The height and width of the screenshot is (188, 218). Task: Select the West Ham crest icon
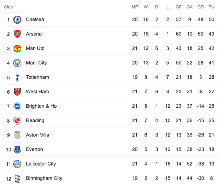[17, 92]
